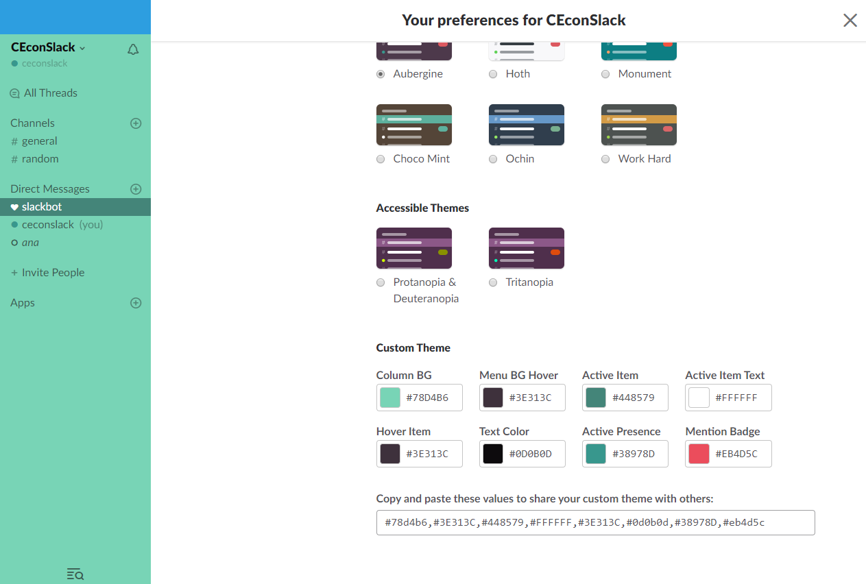Select the Tritanopia theme thumbnail

[527, 248]
